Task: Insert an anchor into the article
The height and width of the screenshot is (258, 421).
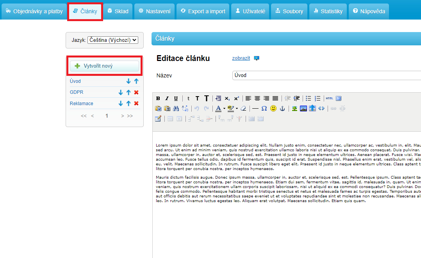Action: [282, 109]
